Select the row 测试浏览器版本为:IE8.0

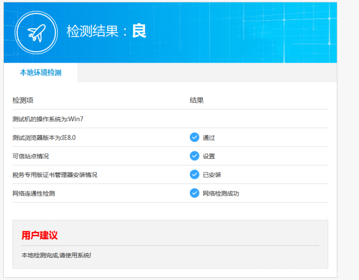click(x=170, y=137)
